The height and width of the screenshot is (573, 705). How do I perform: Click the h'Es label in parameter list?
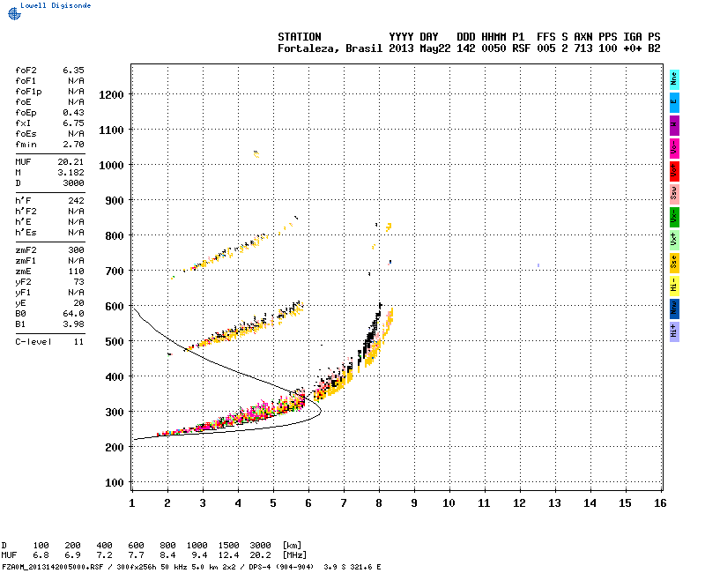tap(26, 233)
